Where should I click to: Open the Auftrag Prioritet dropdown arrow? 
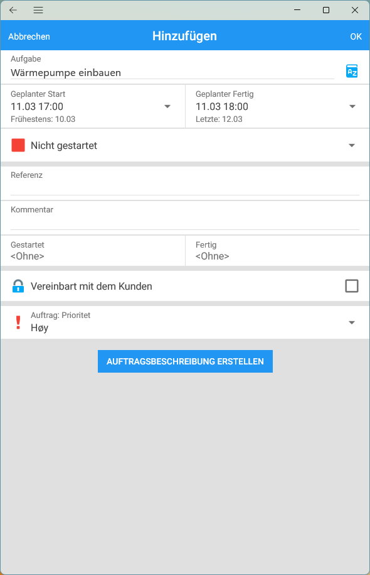[352, 323]
